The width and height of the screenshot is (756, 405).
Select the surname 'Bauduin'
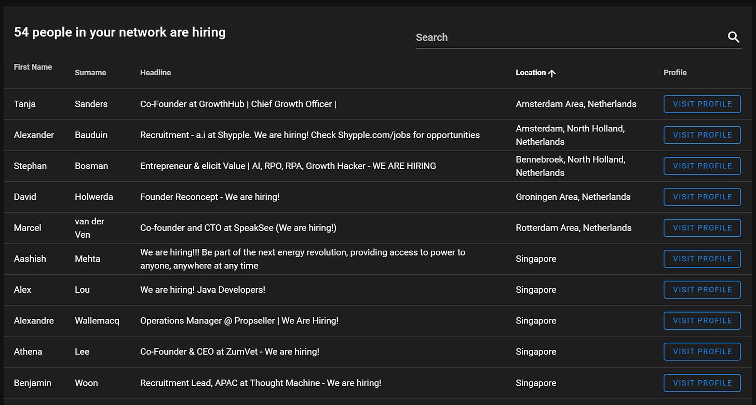point(91,135)
